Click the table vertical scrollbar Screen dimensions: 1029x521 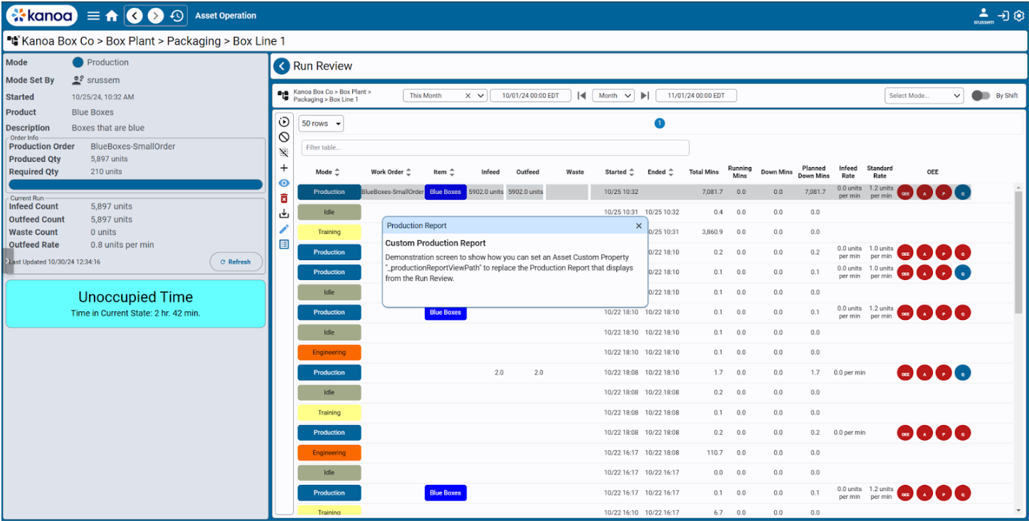click(x=1018, y=252)
